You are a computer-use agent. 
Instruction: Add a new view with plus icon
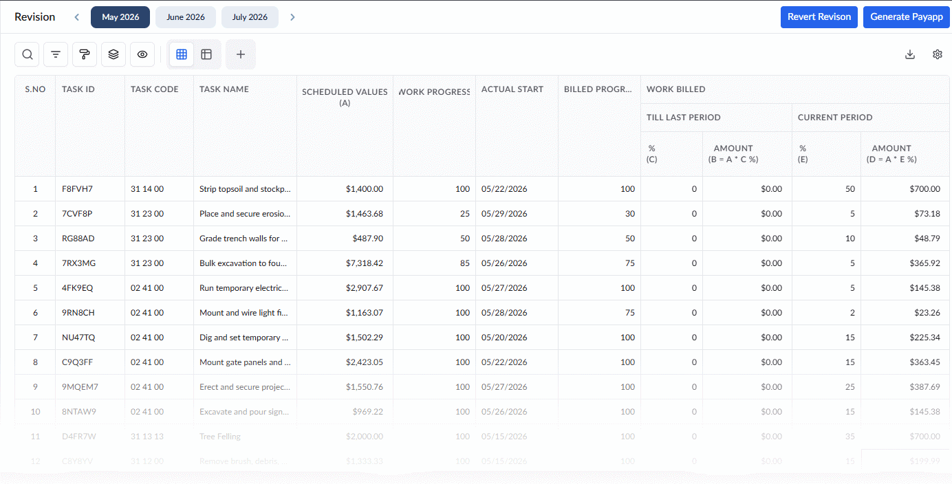click(x=241, y=54)
